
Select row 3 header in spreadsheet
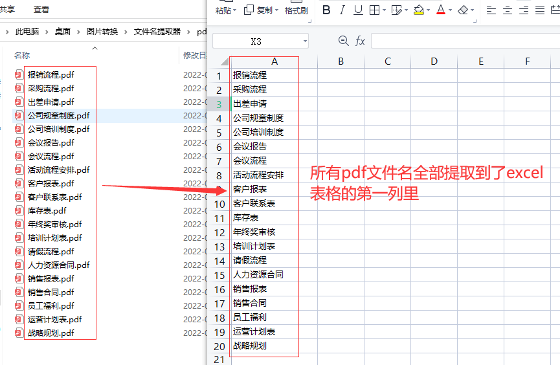(219, 104)
